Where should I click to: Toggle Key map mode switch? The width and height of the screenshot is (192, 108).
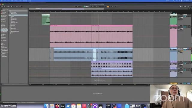182,7
